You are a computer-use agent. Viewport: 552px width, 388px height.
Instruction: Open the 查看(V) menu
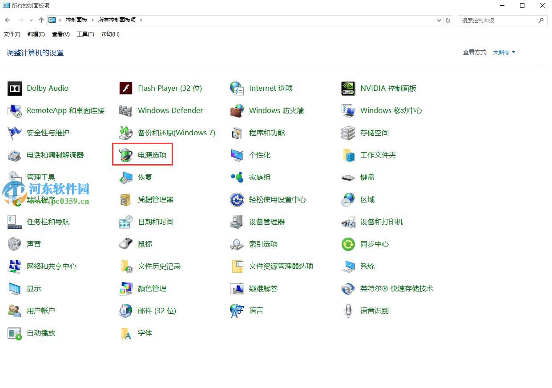pos(60,34)
